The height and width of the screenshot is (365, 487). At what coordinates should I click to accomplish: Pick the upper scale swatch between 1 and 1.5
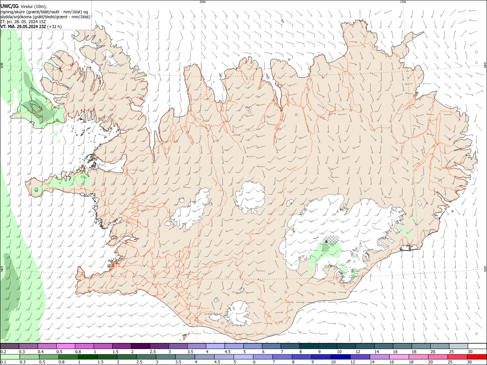click(103, 346)
